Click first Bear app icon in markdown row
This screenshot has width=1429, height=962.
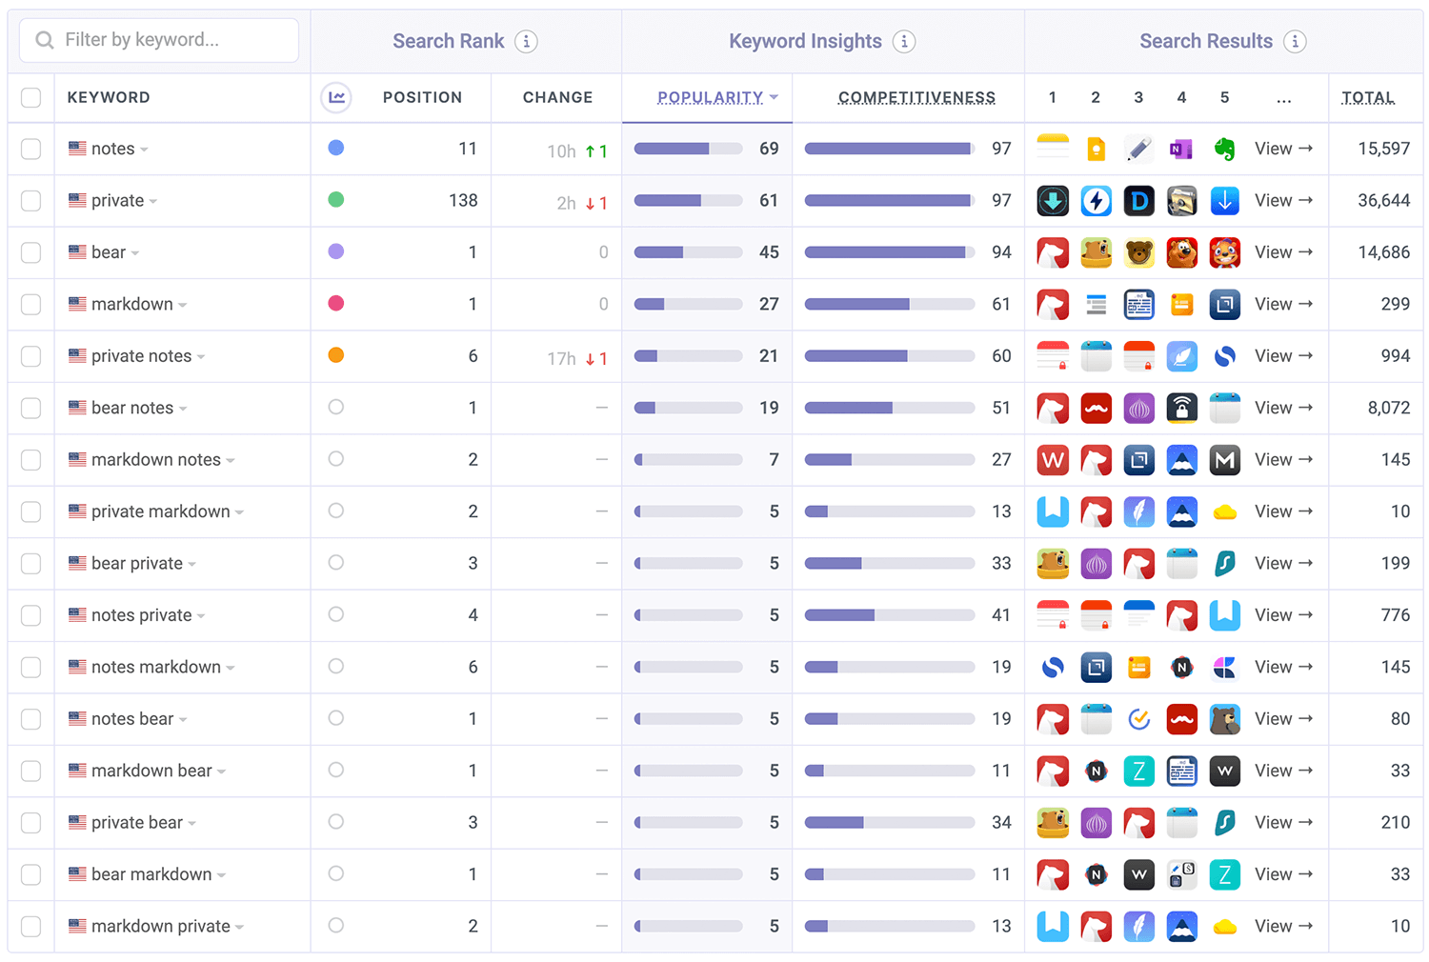(1053, 305)
